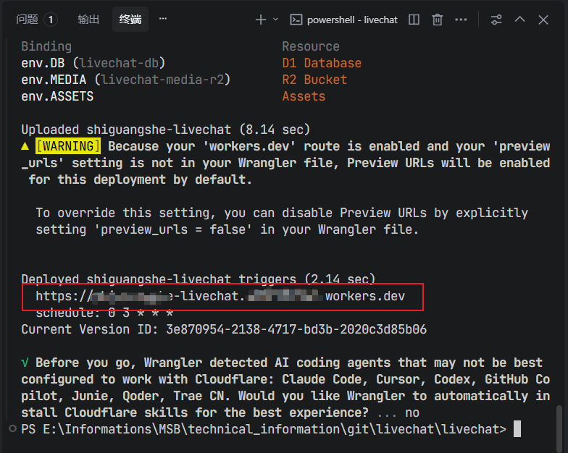Switch to the 输出 output tab
568x453 pixels.
pyautogui.click(x=88, y=19)
